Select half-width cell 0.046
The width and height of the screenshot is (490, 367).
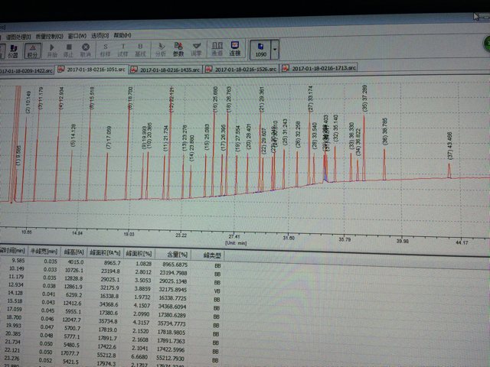click(x=47, y=319)
